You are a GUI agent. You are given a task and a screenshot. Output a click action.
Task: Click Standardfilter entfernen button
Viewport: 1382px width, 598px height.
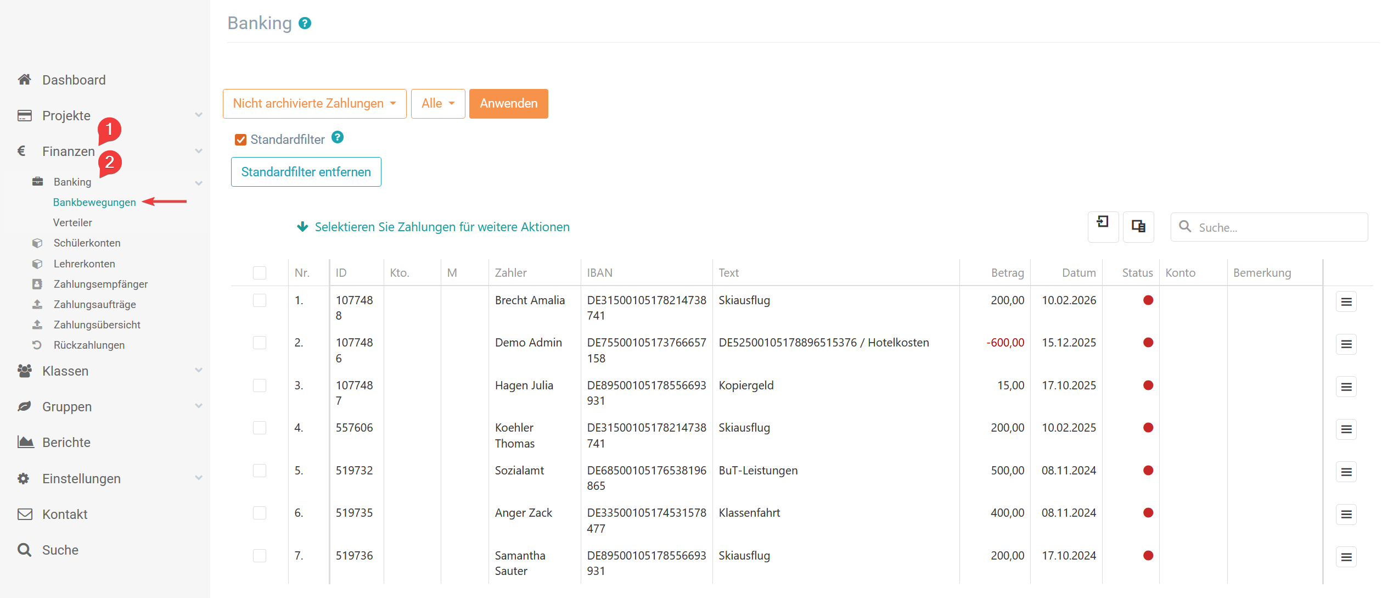pyautogui.click(x=306, y=172)
